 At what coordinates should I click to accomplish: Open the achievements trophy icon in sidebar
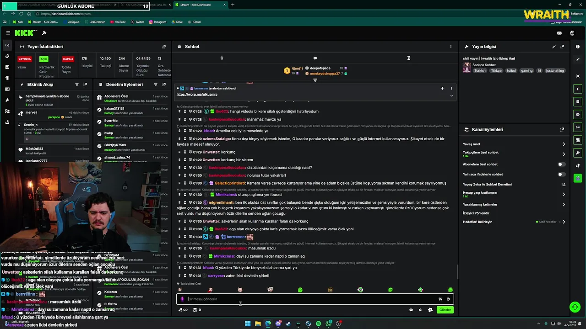[x=7, y=78]
